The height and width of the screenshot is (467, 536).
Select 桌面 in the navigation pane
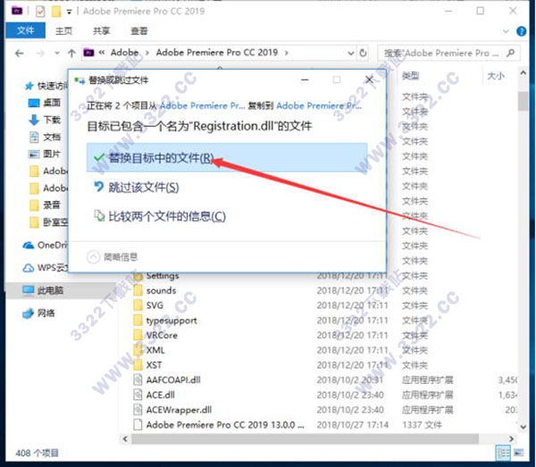click(45, 103)
